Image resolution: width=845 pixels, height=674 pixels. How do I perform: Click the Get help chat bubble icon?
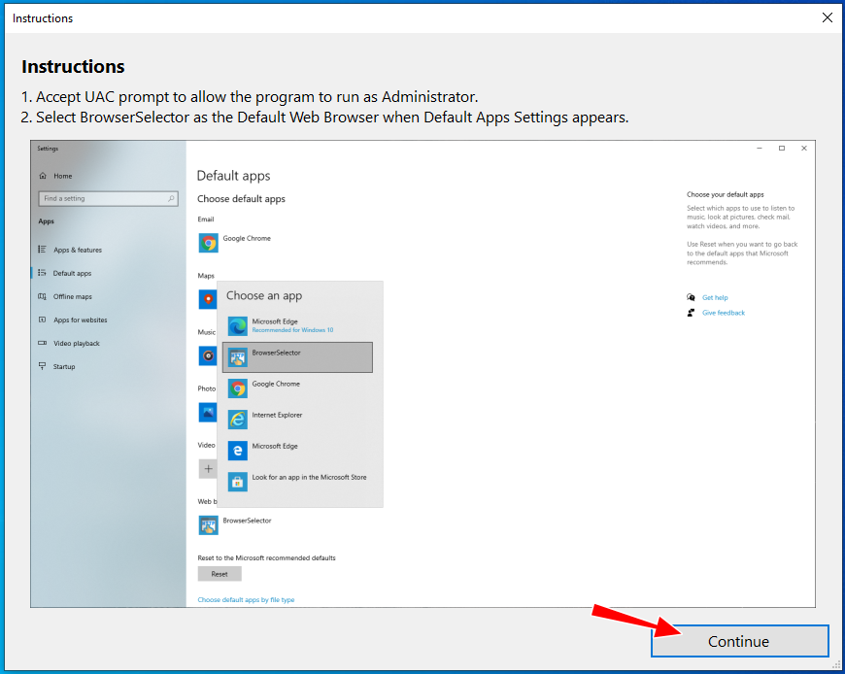coord(691,297)
